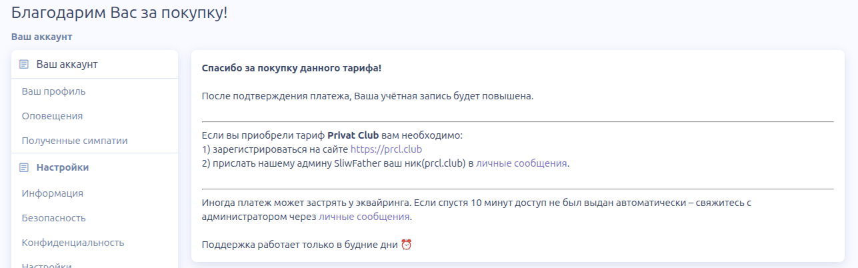Click the Поддержка работает только в будние дни text

click(x=300, y=245)
